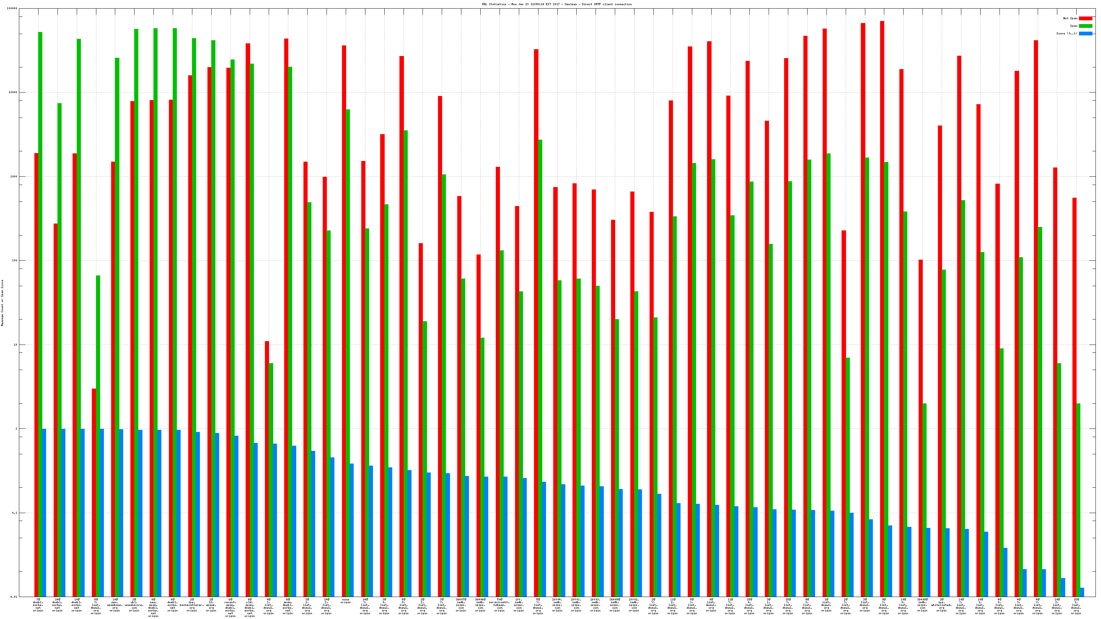Click the sa-accredit.habeas.com x-axis label
This screenshot has width=1101, height=619.
click(x=499, y=605)
